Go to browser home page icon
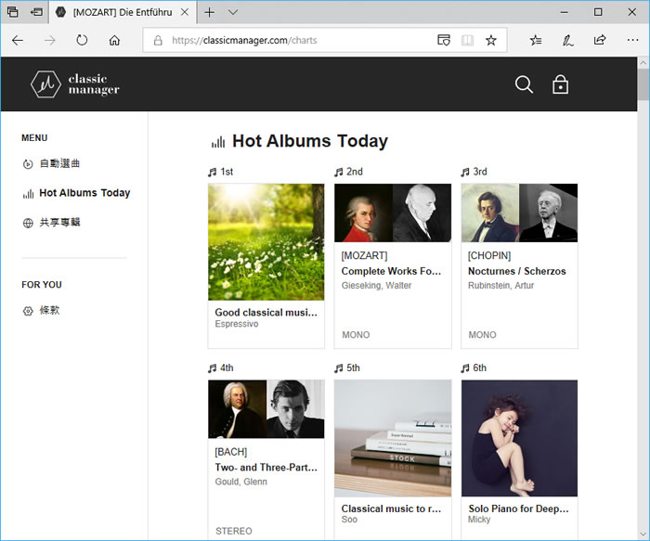650x541 pixels. tap(114, 41)
